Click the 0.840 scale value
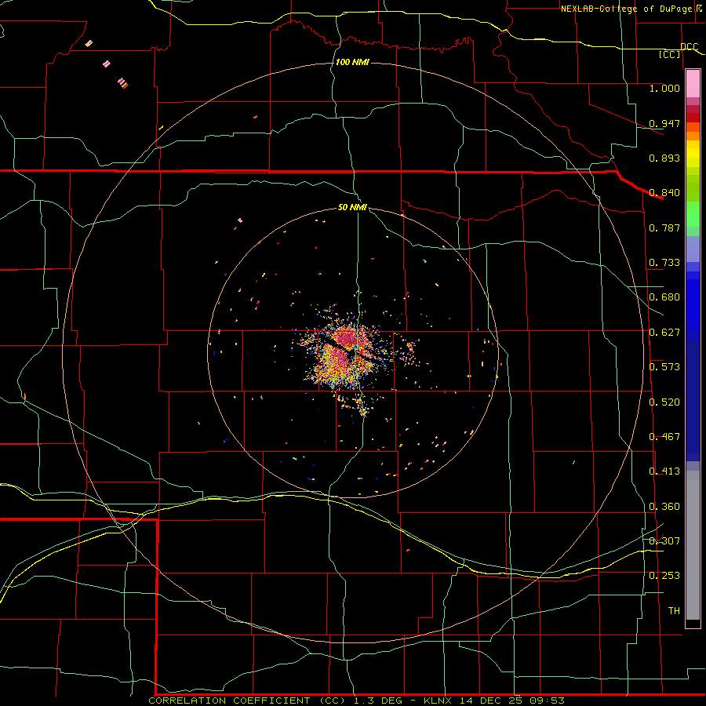706x706 pixels. (664, 193)
